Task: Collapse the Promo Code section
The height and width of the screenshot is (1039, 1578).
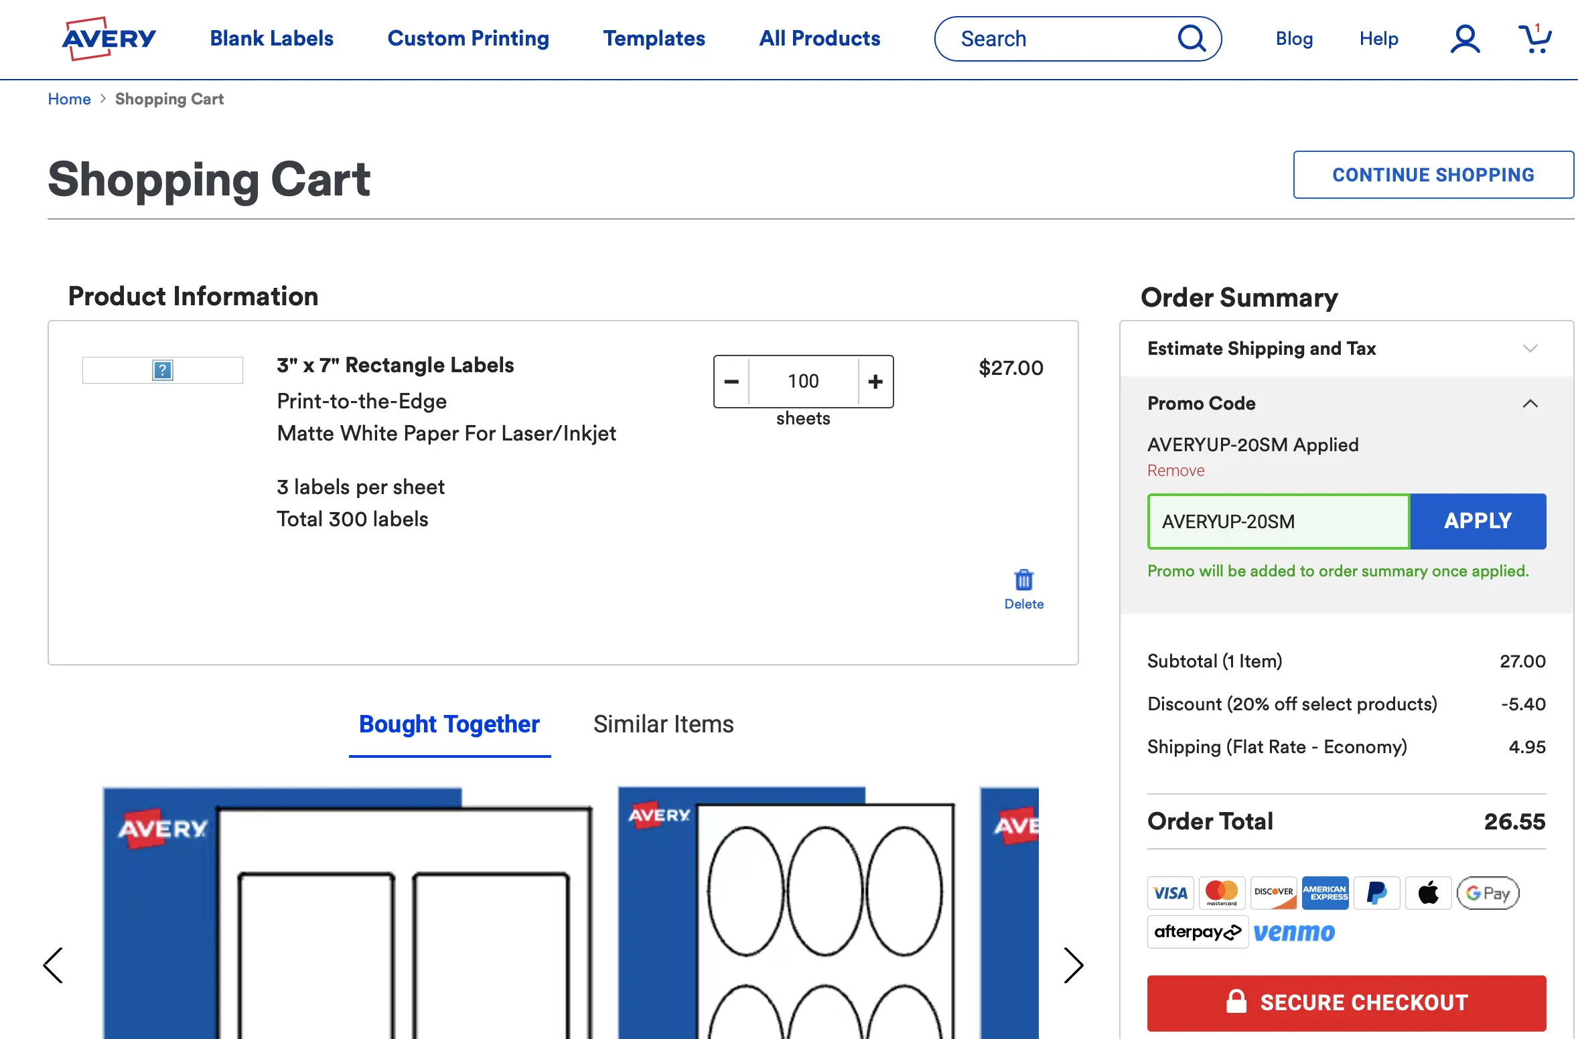Action: [1530, 403]
